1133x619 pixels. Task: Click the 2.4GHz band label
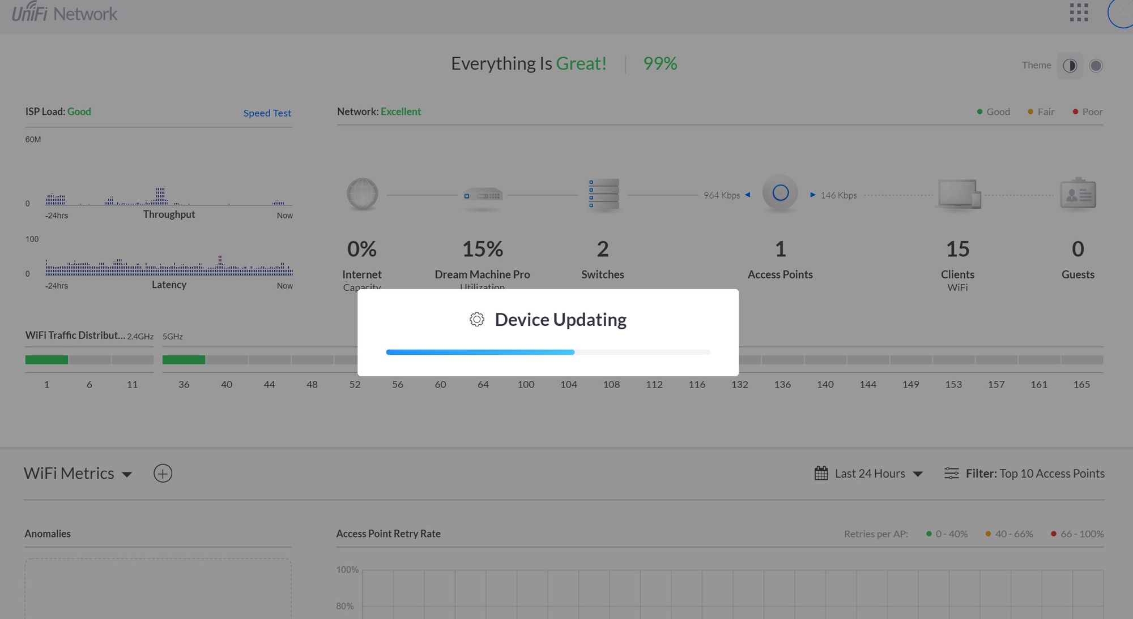point(140,336)
